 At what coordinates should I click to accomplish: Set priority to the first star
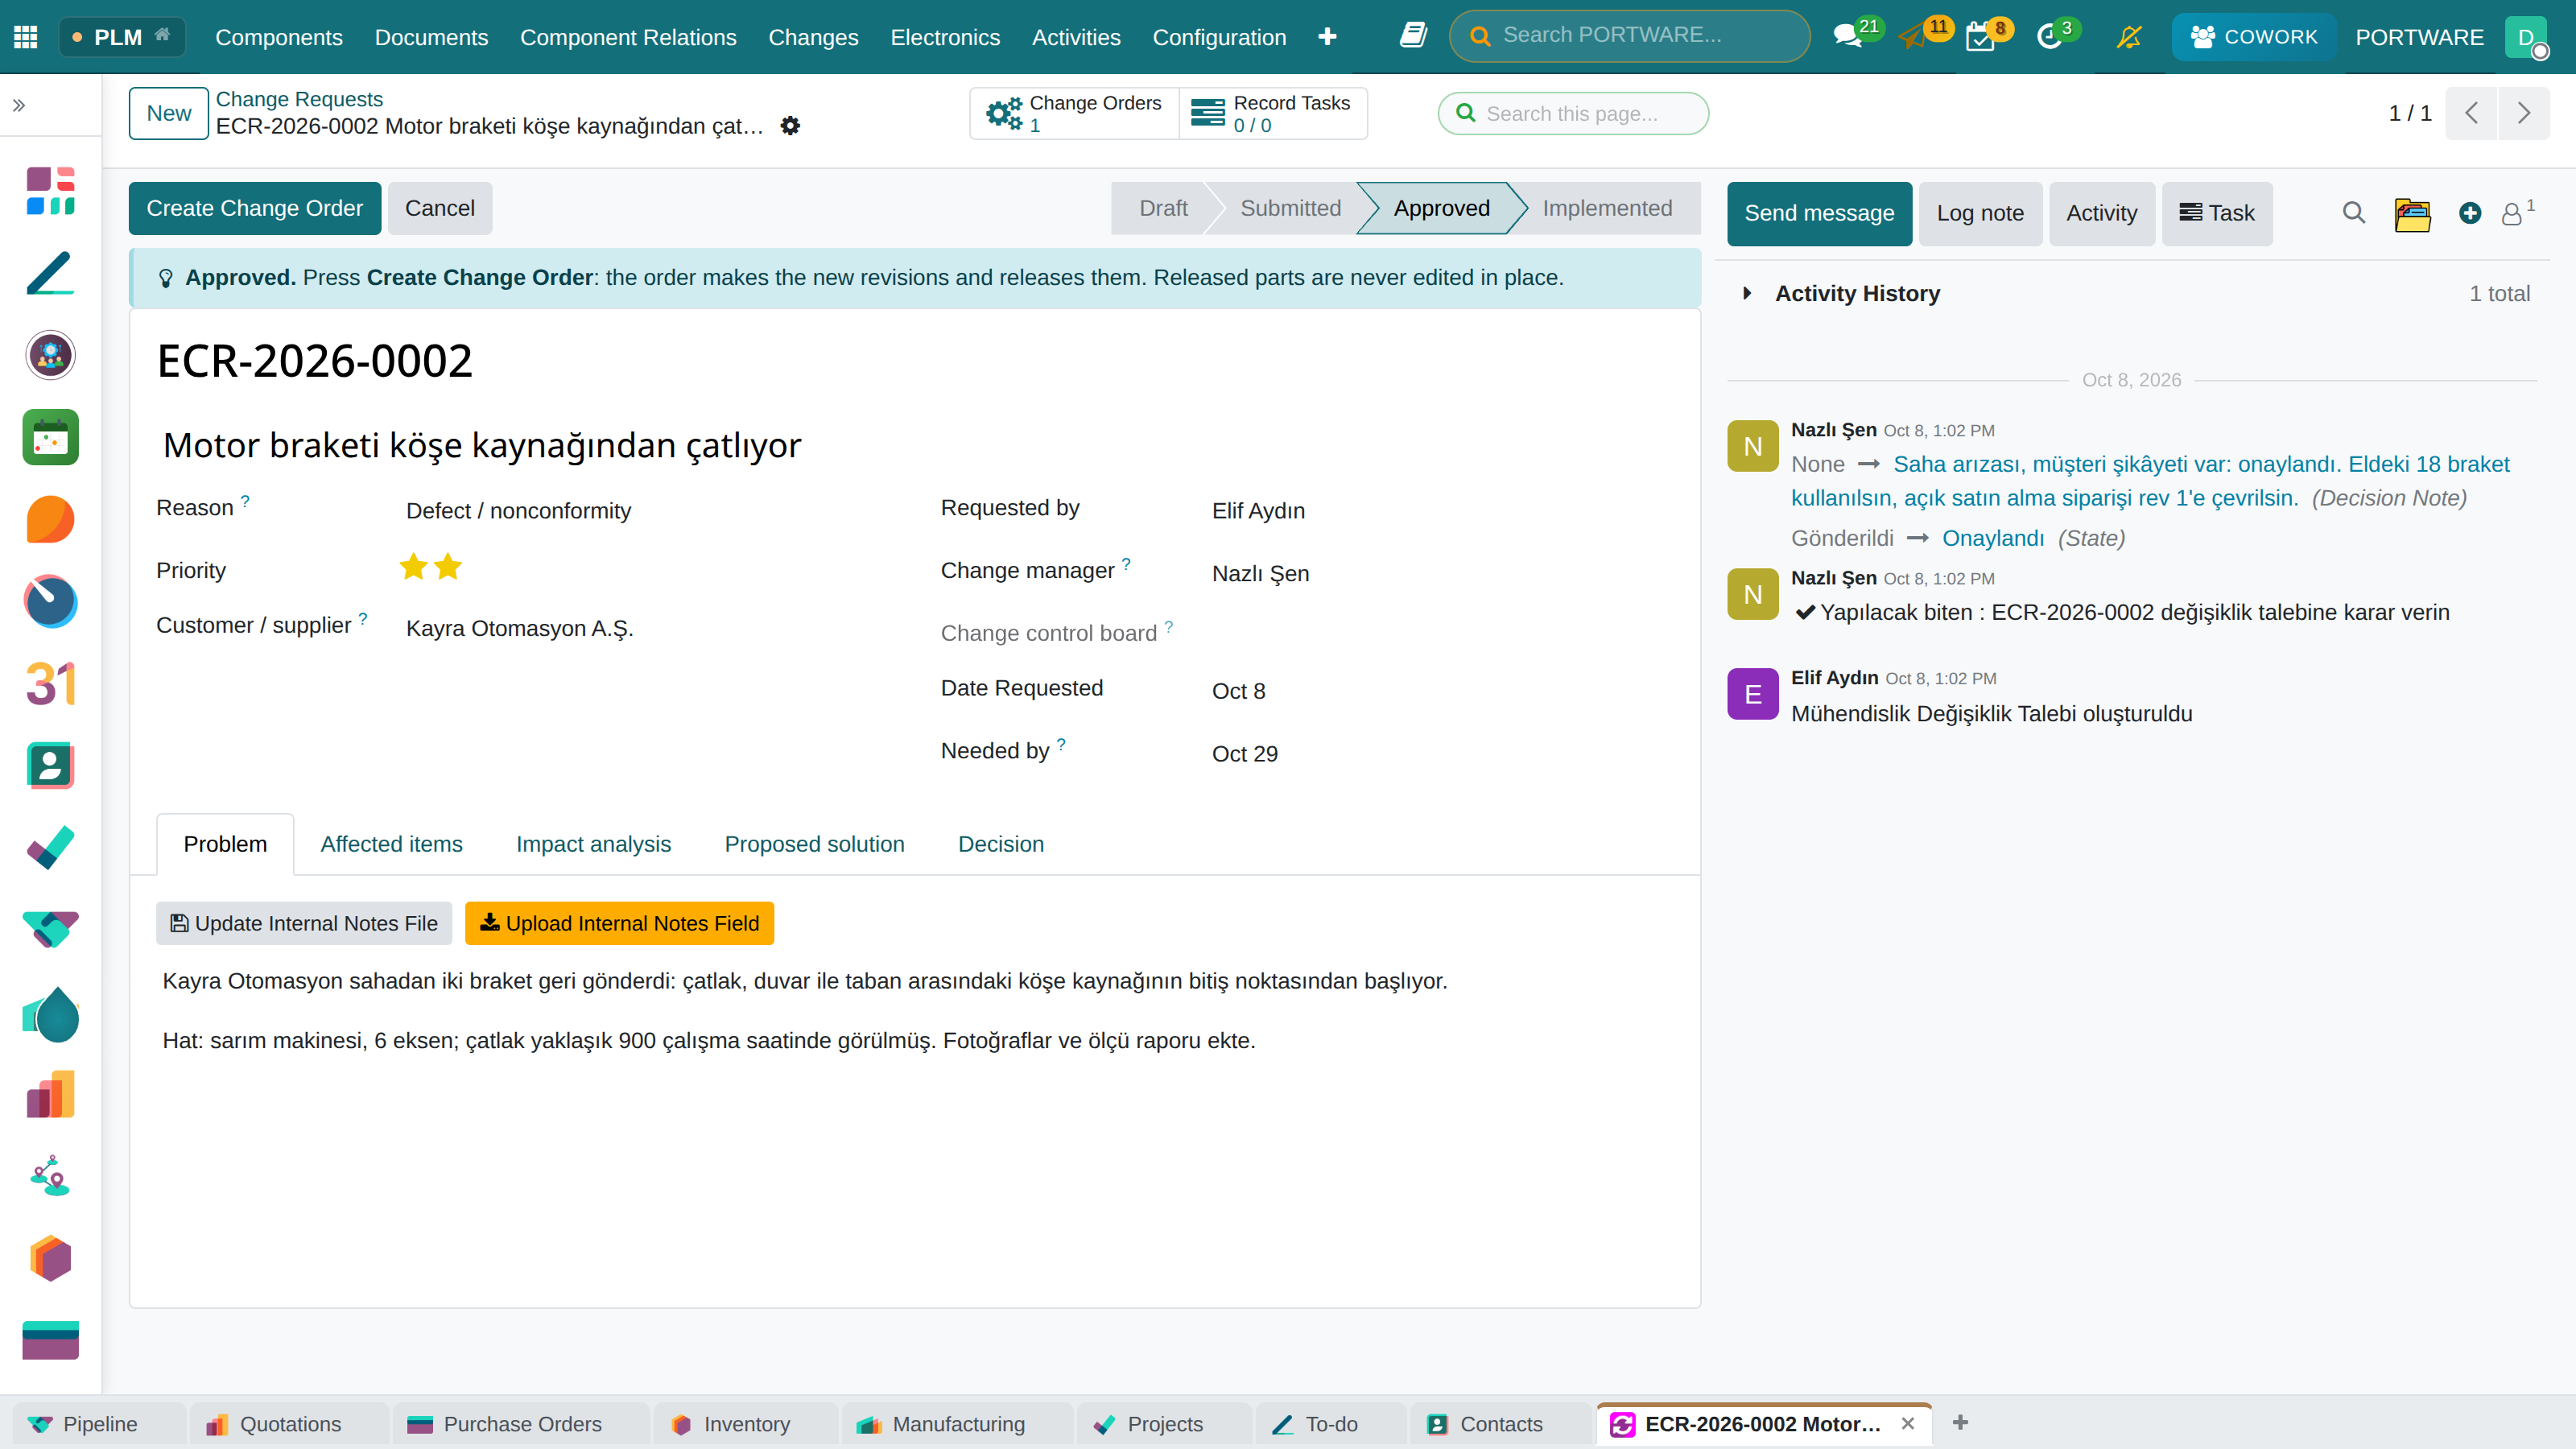coord(413,567)
